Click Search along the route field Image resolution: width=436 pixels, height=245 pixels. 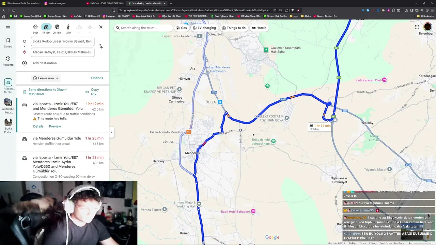click(144, 28)
